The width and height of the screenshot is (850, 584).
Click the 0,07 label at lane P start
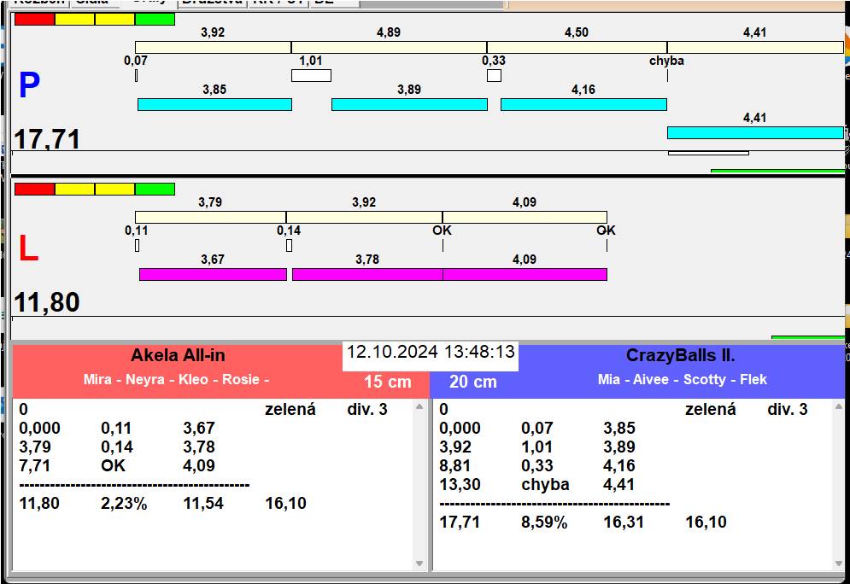(x=136, y=61)
